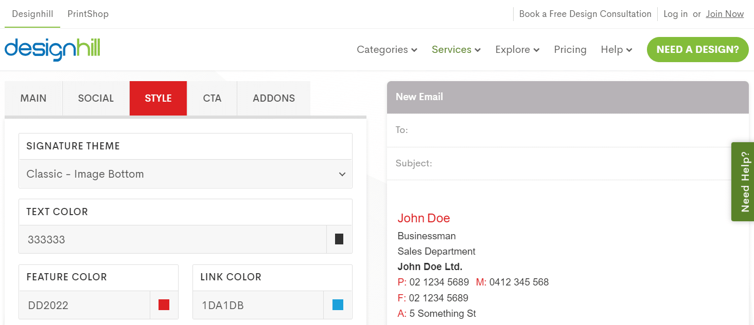Open the SOCIAL tab
The height and width of the screenshot is (325, 754).
point(96,98)
